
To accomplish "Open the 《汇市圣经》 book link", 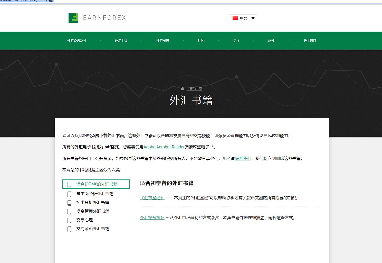I will (x=152, y=198).
